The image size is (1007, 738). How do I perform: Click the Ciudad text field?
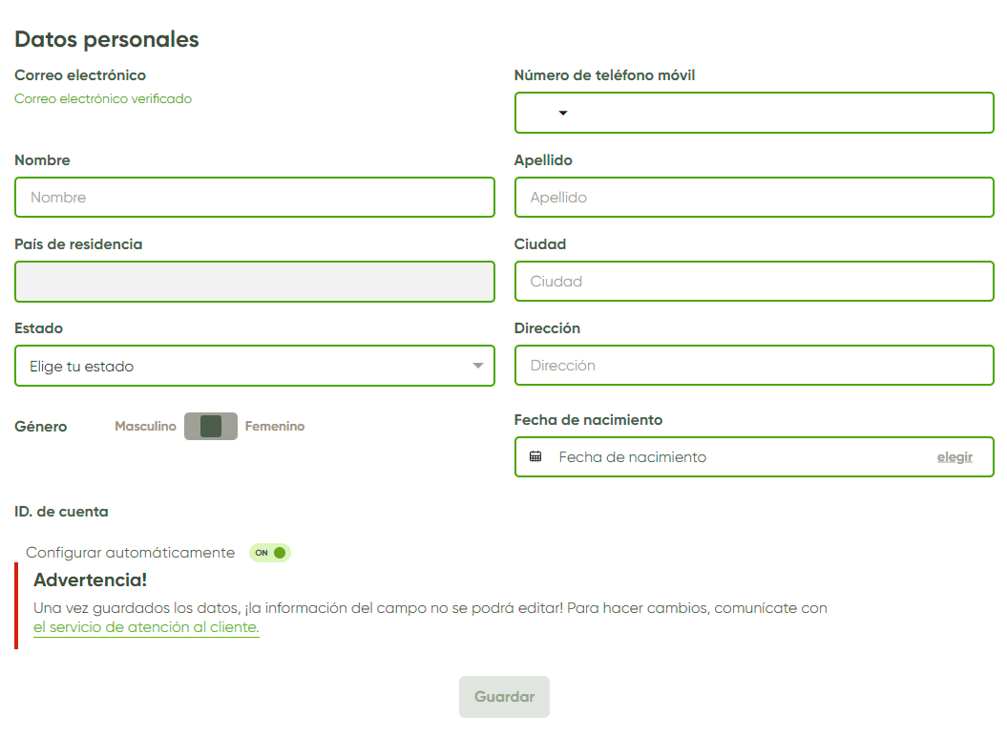click(754, 282)
